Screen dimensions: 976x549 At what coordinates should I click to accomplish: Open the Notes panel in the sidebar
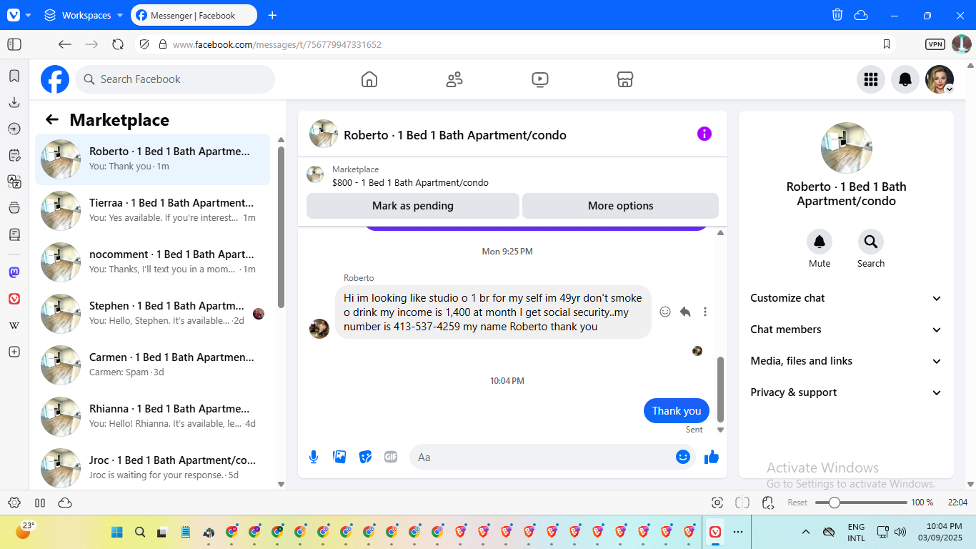14,155
